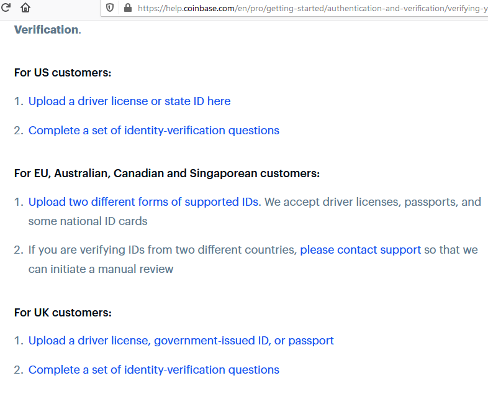Go to the browser home page icon
Viewport: 488px width, 401px height.
click(x=25, y=8)
